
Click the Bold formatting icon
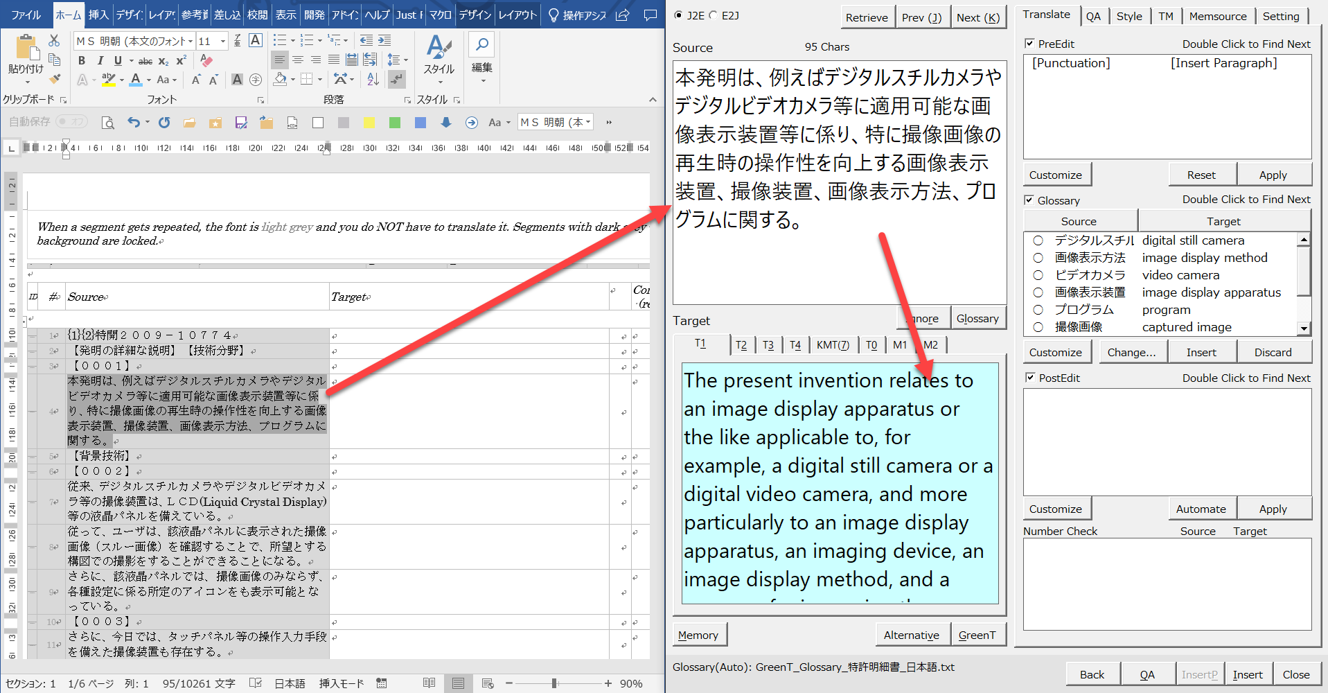click(x=82, y=61)
